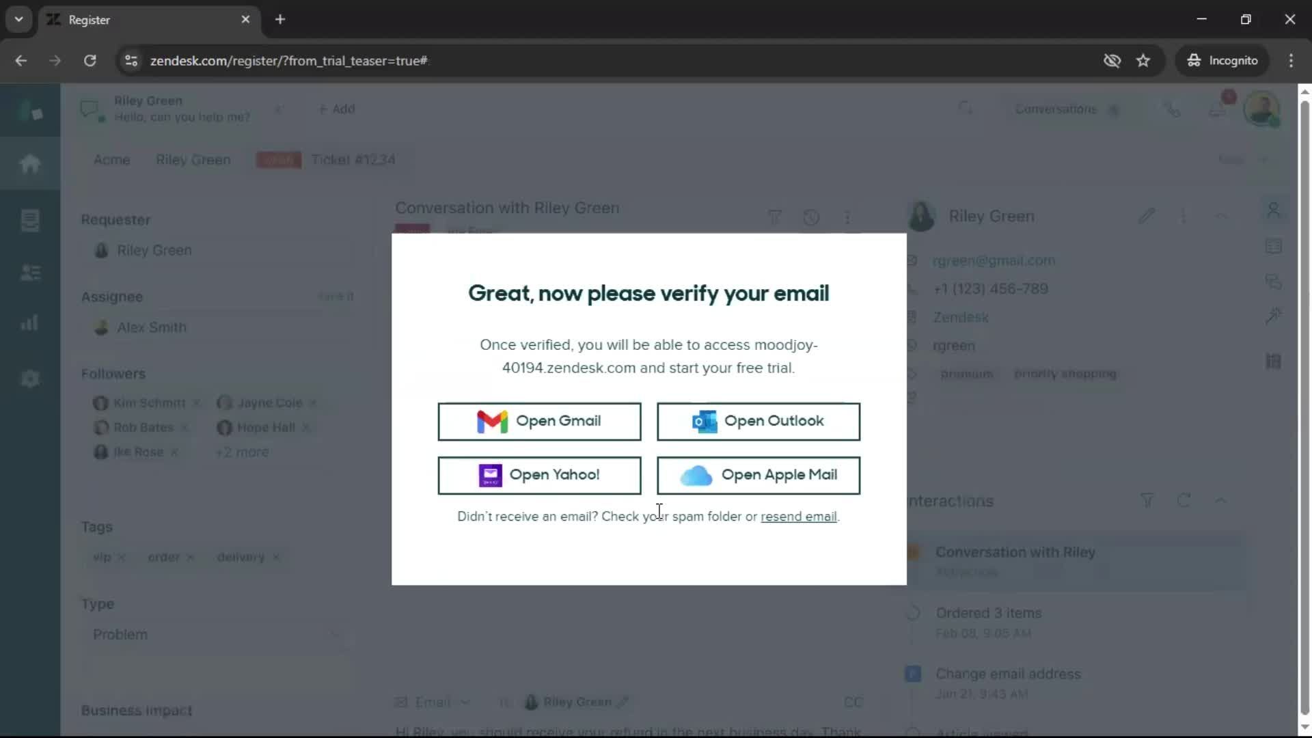Click the third-party cookies blocked eye icon
Image resolution: width=1312 pixels, height=738 pixels.
coord(1112,61)
